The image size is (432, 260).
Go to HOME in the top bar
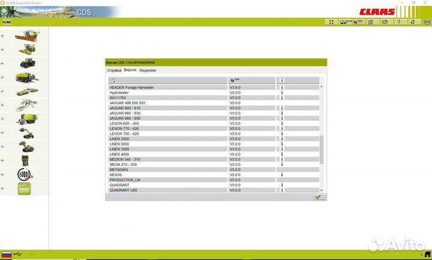point(7,22)
